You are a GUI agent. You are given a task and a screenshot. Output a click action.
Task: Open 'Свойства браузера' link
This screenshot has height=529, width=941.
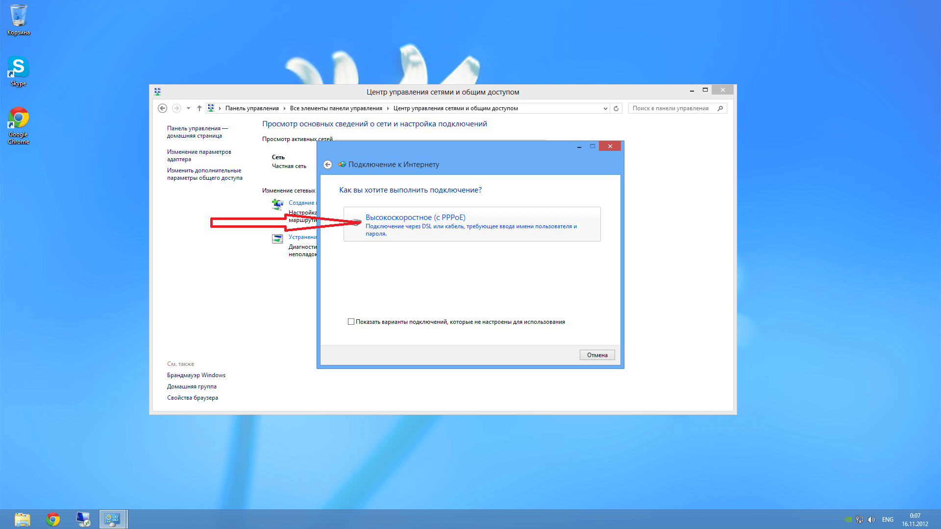coord(193,398)
